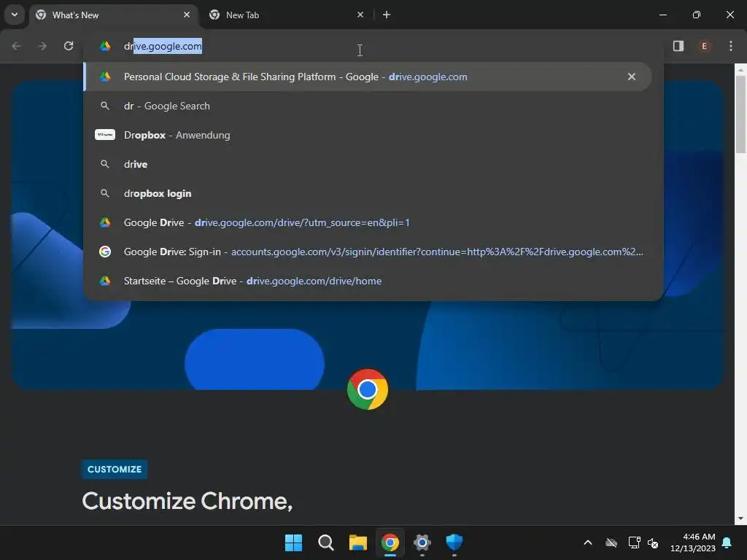Close the What's New tab

tap(187, 15)
